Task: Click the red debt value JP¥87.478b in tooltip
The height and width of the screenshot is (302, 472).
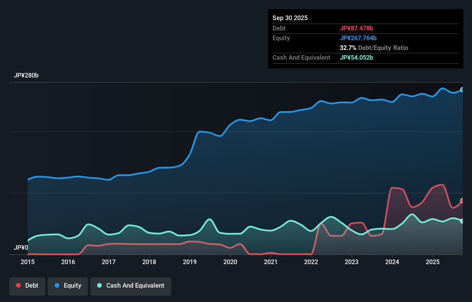Action: (357, 28)
